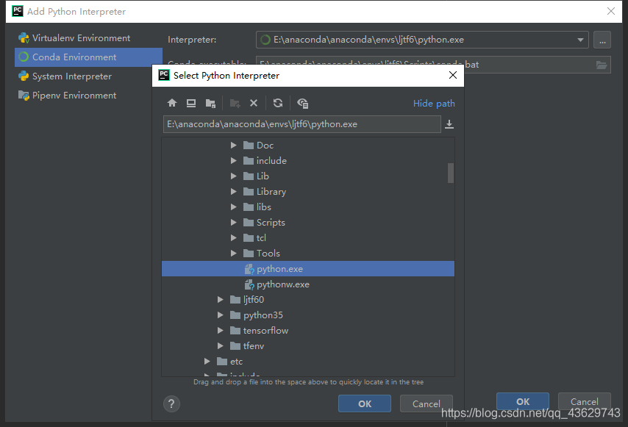Screen dimensions: 628x427
Task: Expand the Library folder
Action: [234, 192]
